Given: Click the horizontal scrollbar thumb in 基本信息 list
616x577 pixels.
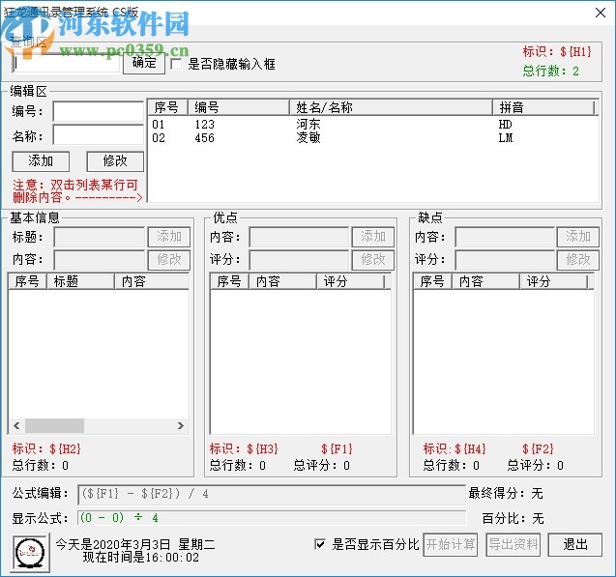Looking at the screenshot, I should [x=54, y=425].
